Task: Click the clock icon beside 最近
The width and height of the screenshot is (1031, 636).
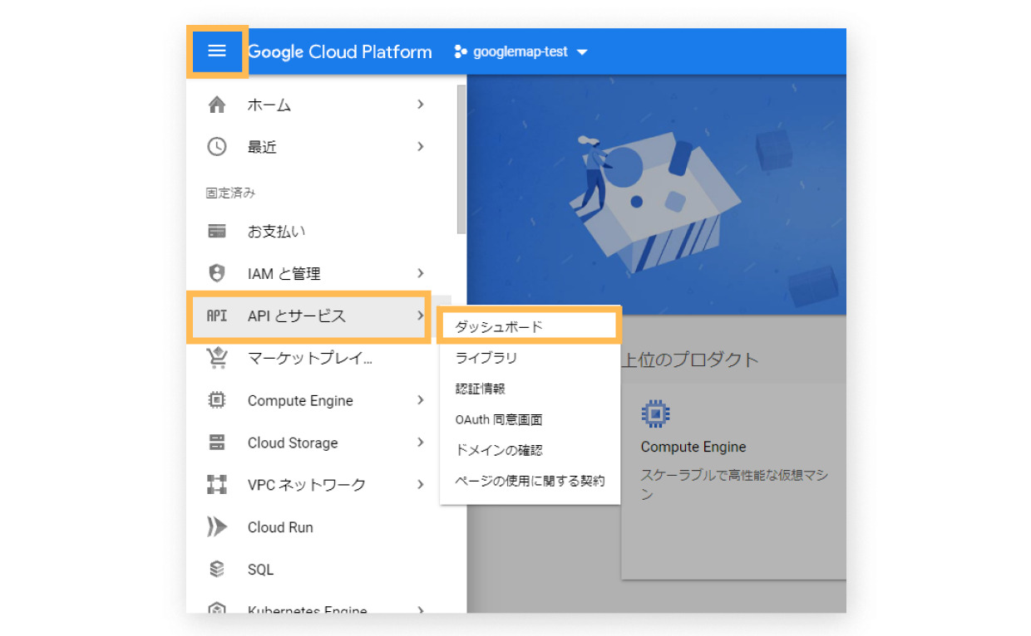Action: [216, 147]
